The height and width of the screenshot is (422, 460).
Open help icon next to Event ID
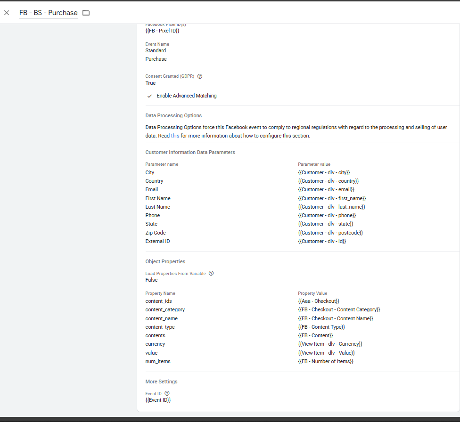coord(167,393)
